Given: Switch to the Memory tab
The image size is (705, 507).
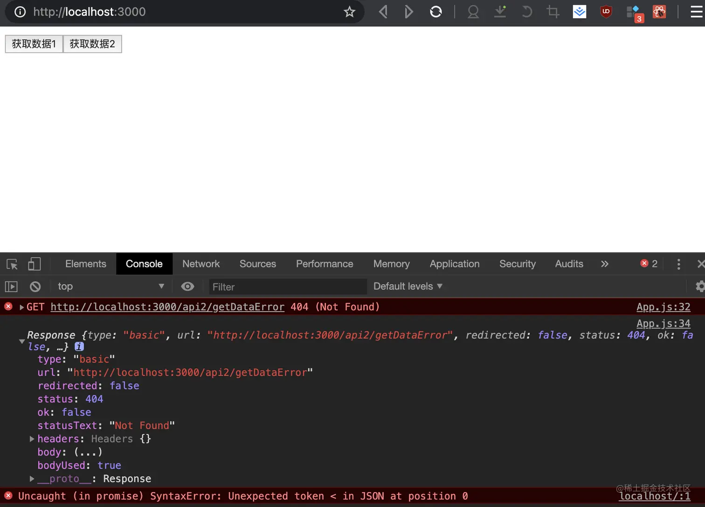Looking at the screenshot, I should click(x=391, y=264).
